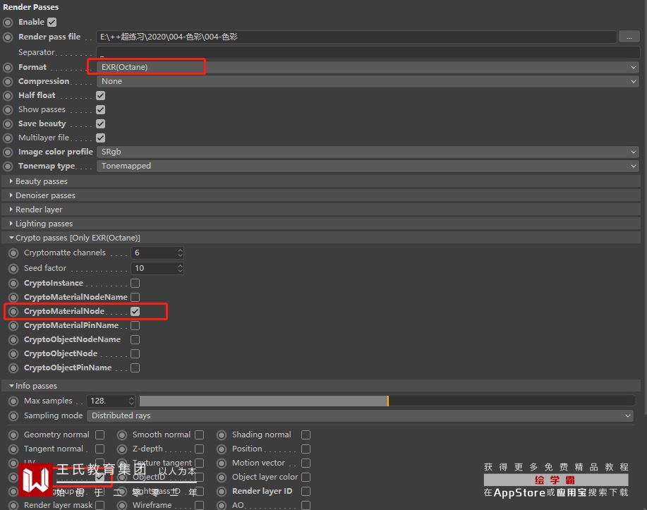647x510 pixels.
Task: Click the animation dot beside CryptoObjectNodeName
Action: (x=13, y=340)
